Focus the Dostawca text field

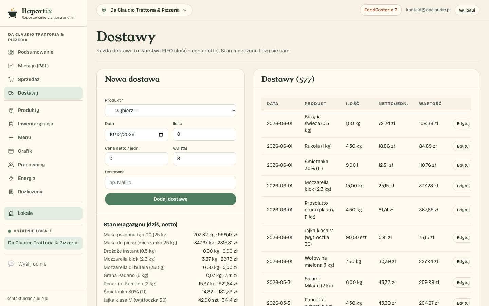pos(170,183)
